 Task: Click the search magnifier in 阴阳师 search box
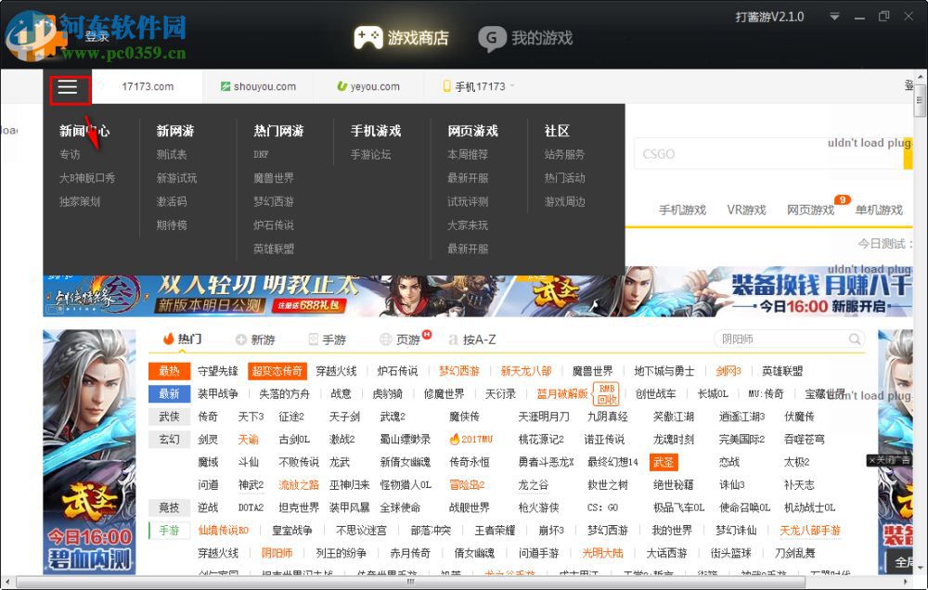(x=856, y=340)
